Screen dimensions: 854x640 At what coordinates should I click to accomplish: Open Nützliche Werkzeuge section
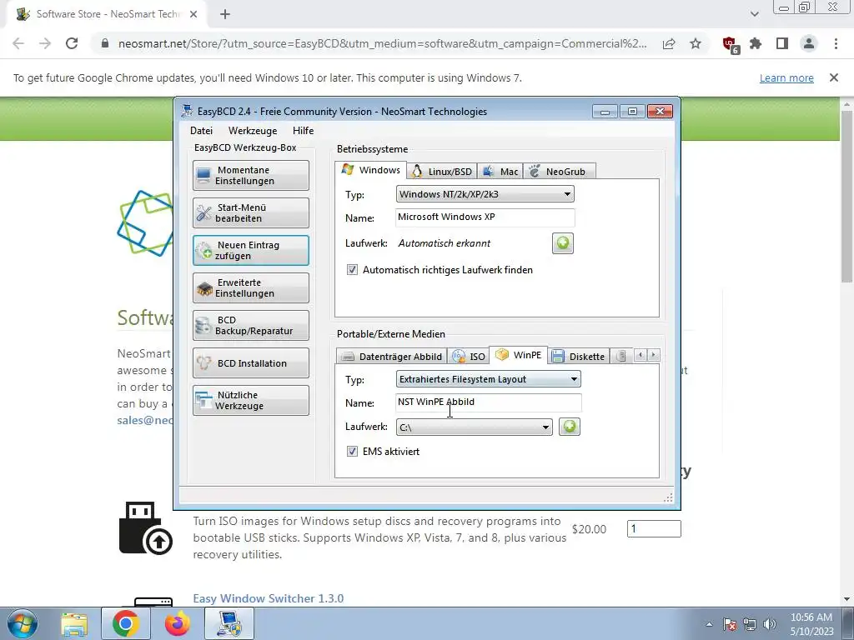250,401
